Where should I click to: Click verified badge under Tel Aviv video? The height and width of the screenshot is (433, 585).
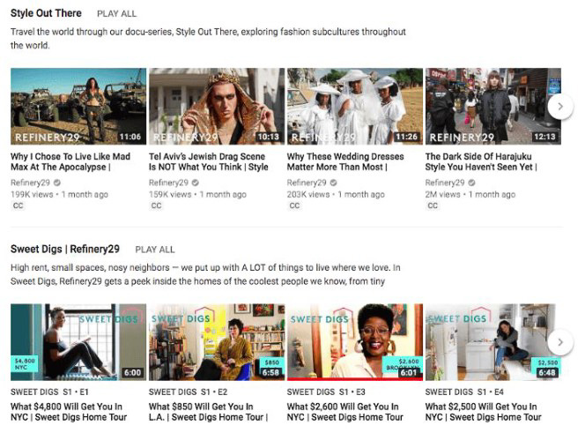coord(195,183)
